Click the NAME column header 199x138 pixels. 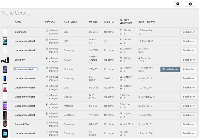coord(18,22)
